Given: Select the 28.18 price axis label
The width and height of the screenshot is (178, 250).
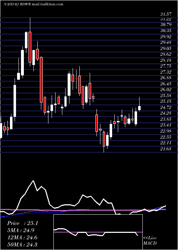Looking at the screenshot, I should pyautogui.click(x=166, y=60).
